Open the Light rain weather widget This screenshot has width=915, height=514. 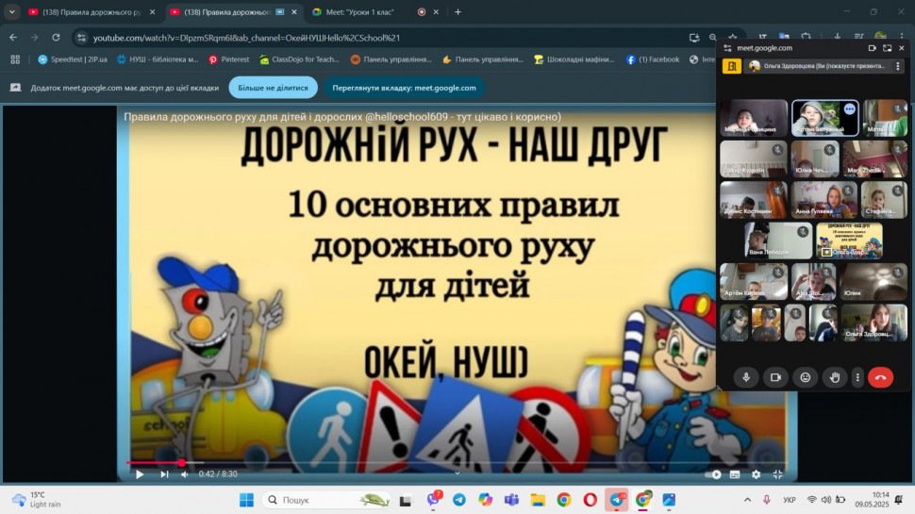36,500
